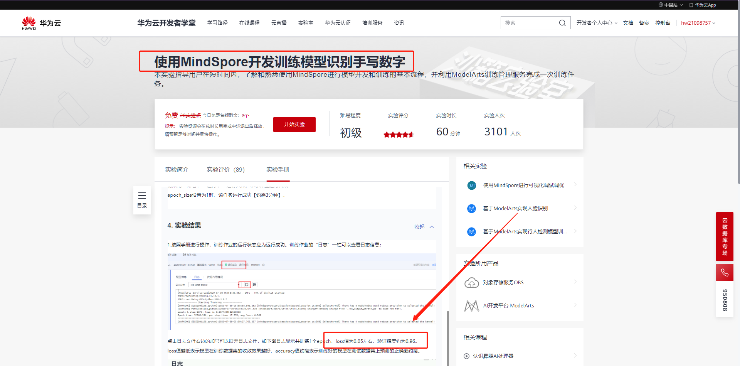Click the 60 分钟 duration value
740x366 pixels.
[448, 132]
